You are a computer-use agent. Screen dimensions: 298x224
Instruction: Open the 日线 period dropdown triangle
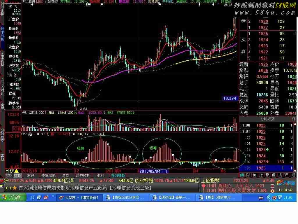pyautogui.click(x=17, y=171)
